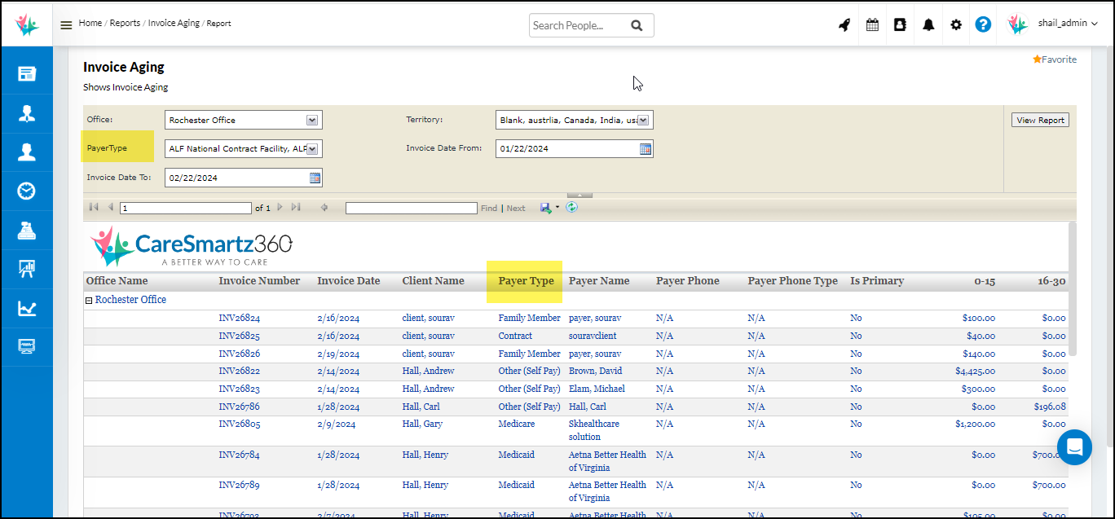Click the View Report button
Screen dimensions: 1115x519
tap(1039, 120)
